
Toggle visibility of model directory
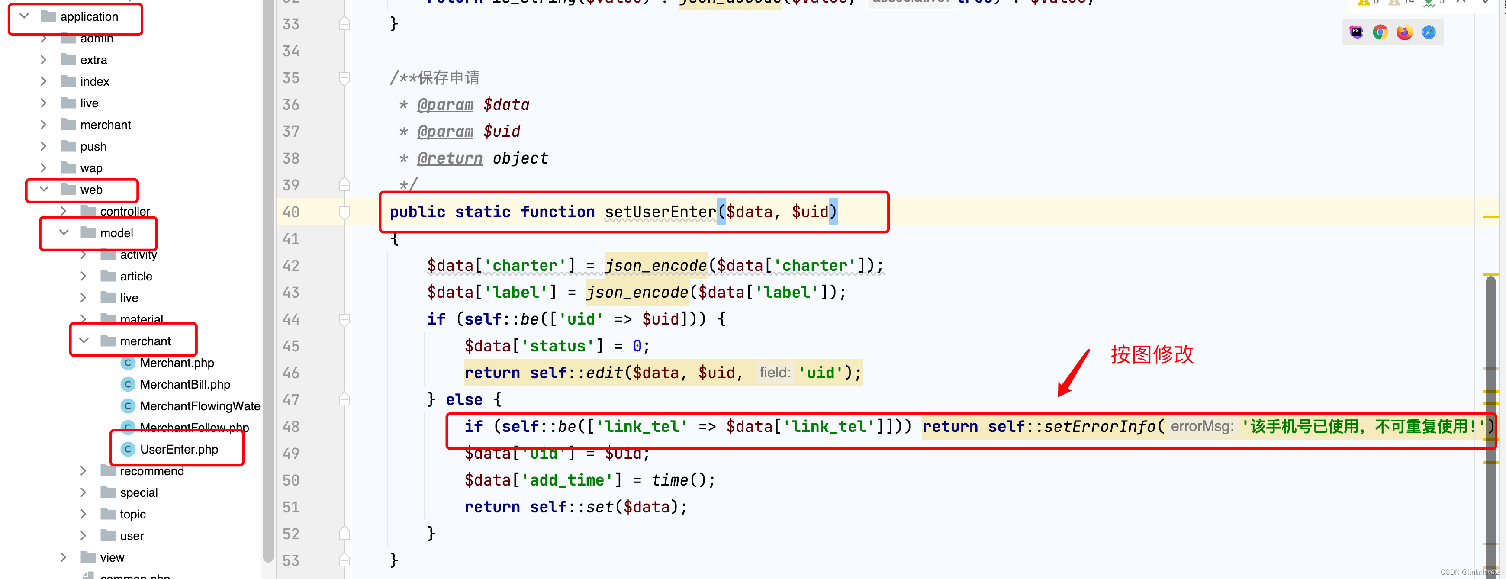(65, 232)
